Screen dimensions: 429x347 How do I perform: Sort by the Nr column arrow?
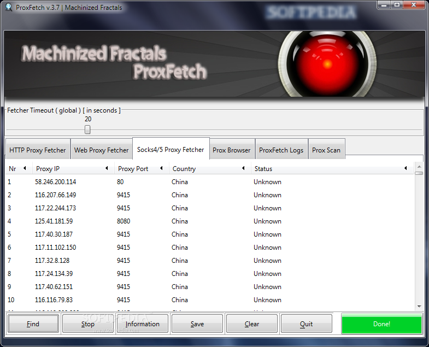coord(25,168)
